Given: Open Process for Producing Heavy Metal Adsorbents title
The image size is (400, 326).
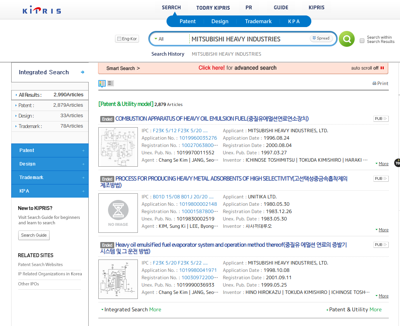Looking at the screenshot, I should (x=224, y=182).
